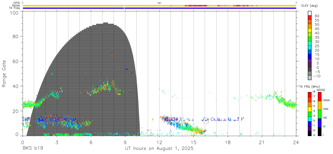Image resolution: width=333 pixels, height=154 pixels.
Task: Click the x-axis tick label '3'
Action: coord(57,142)
